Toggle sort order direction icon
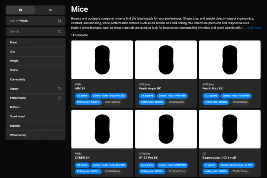267x178 pixels. pyautogui.click(x=60, y=21)
